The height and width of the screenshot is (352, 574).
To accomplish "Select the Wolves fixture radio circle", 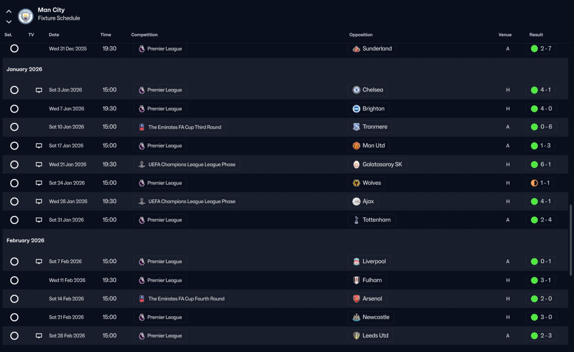I will coord(14,183).
